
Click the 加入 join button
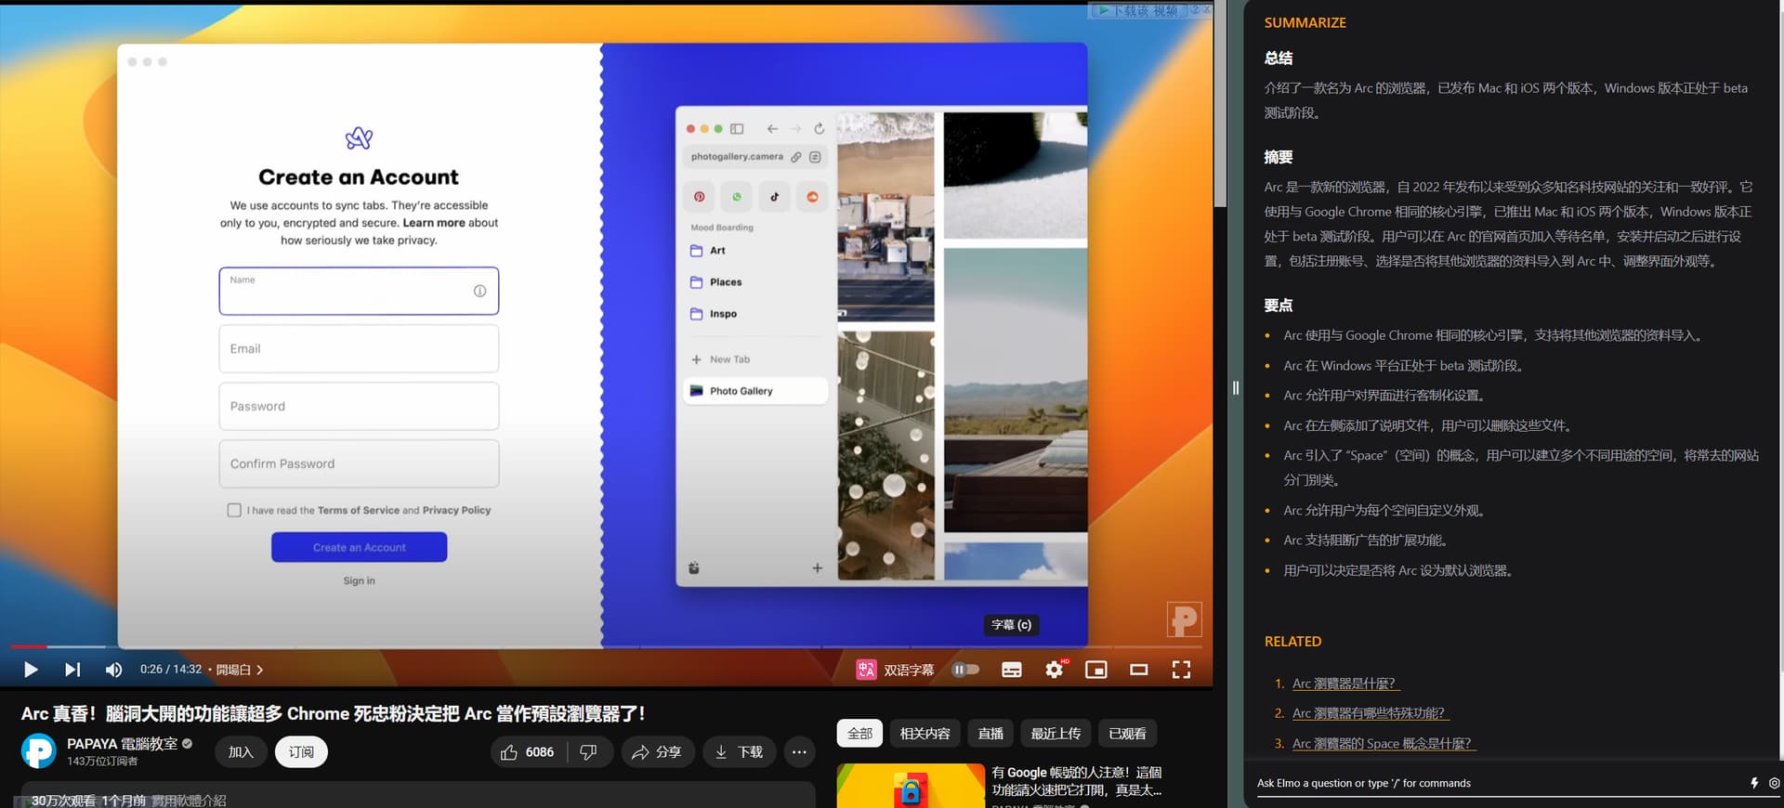pyautogui.click(x=241, y=752)
